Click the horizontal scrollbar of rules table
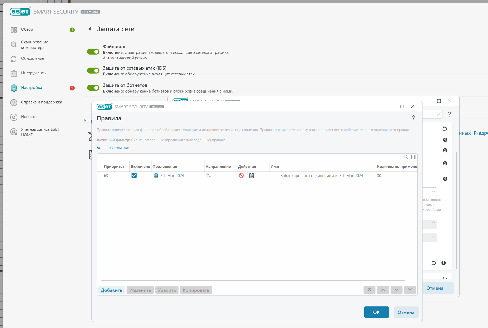Image resolution: width=488 pixels, height=328 pixels. point(253,280)
